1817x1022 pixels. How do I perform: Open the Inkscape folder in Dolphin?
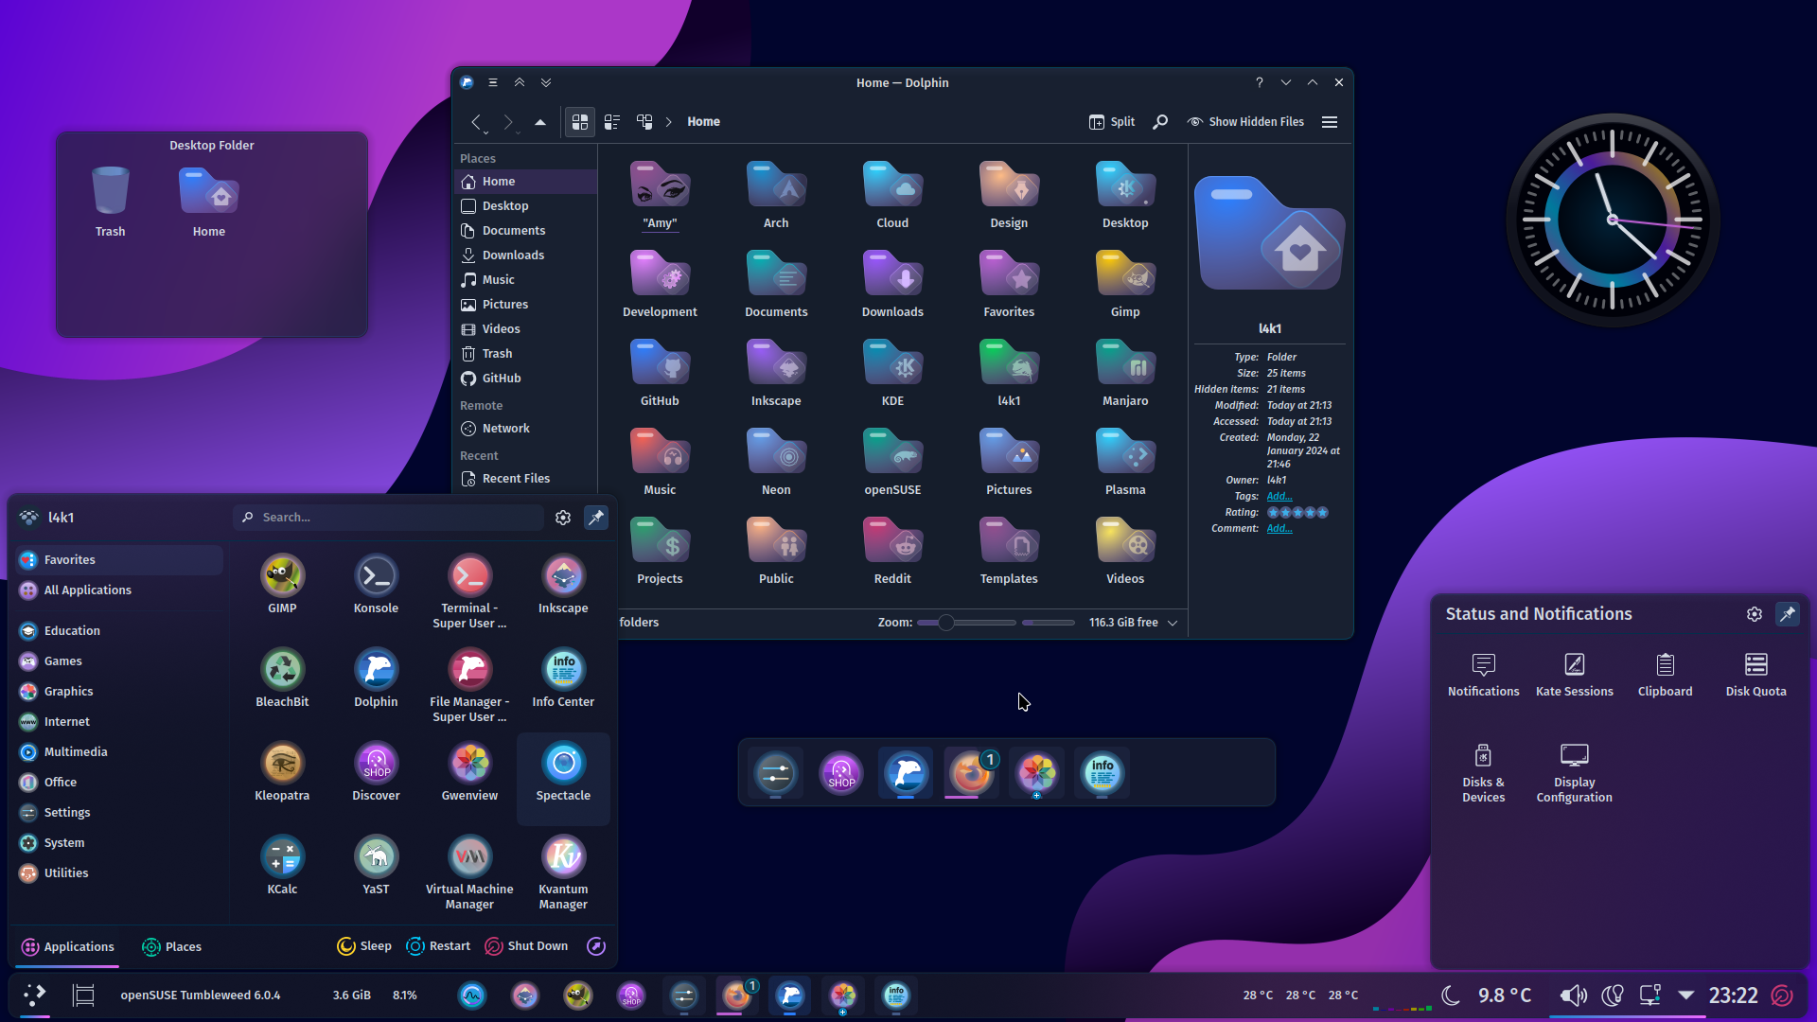pos(776,373)
